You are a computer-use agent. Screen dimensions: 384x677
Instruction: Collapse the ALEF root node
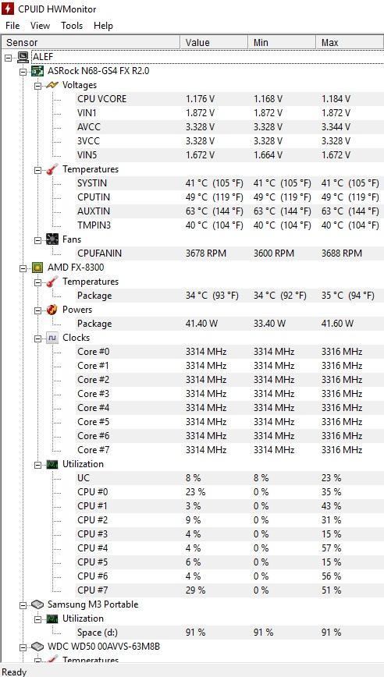pos(9,57)
